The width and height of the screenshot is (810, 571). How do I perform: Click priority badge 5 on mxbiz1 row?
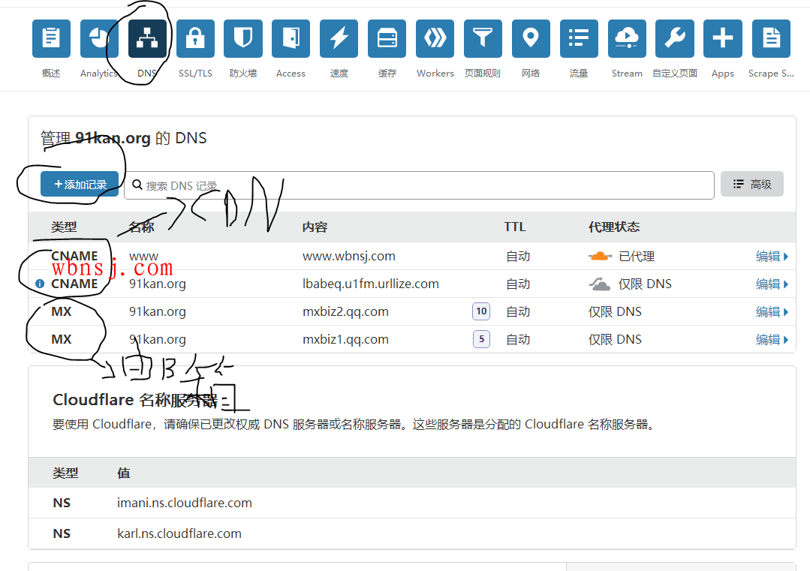(x=481, y=339)
